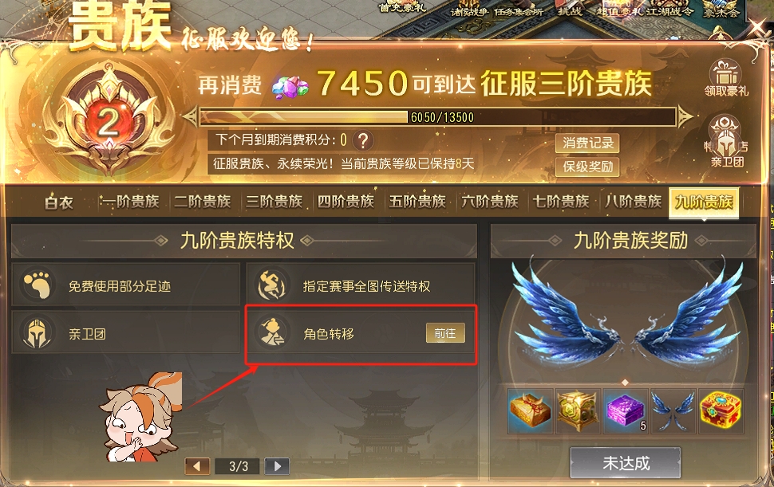
Task: Open the 五阶贵族 tab
Action: point(417,202)
